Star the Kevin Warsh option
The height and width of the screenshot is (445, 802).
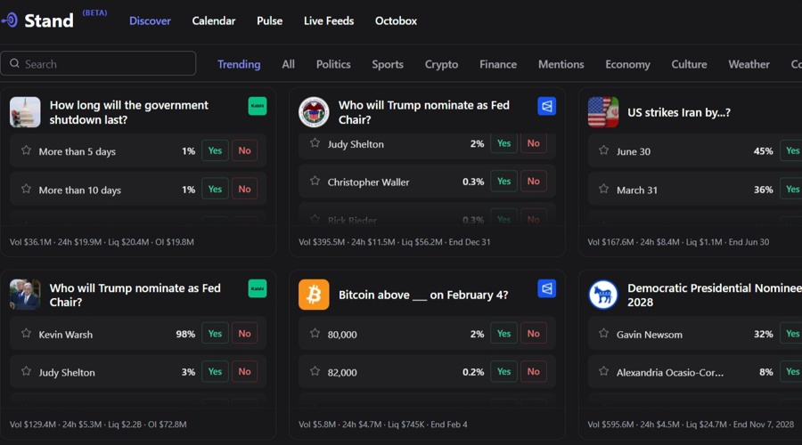pyautogui.click(x=26, y=334)
